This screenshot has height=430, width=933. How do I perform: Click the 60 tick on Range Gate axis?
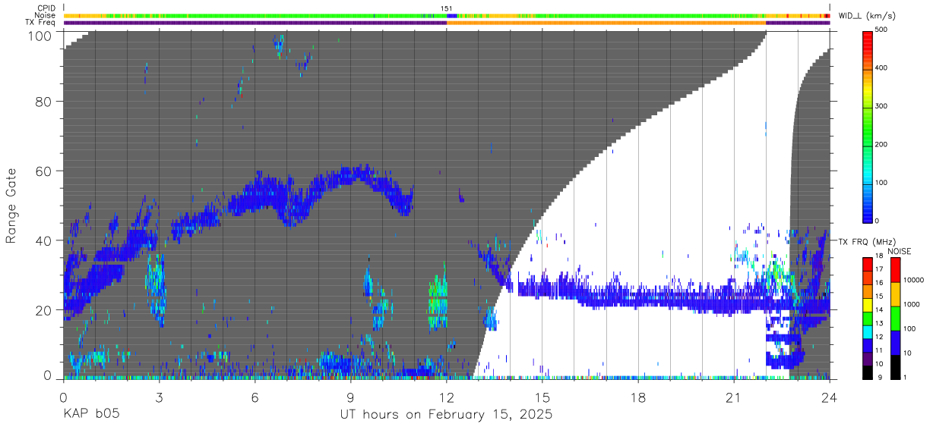(x=44, y=171)
